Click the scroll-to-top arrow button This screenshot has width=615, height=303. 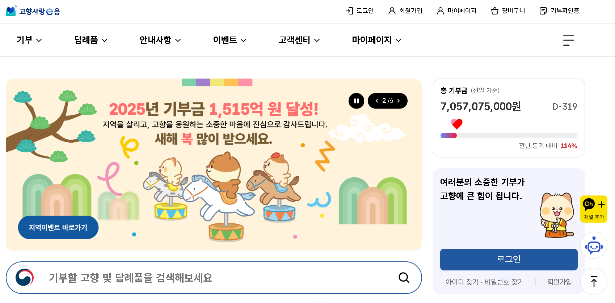tap(594, 281)
